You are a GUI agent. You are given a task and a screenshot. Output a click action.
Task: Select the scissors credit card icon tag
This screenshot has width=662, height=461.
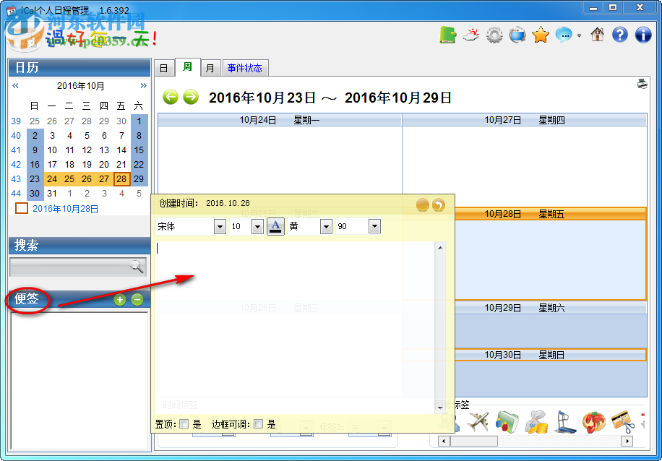(623, 422)
